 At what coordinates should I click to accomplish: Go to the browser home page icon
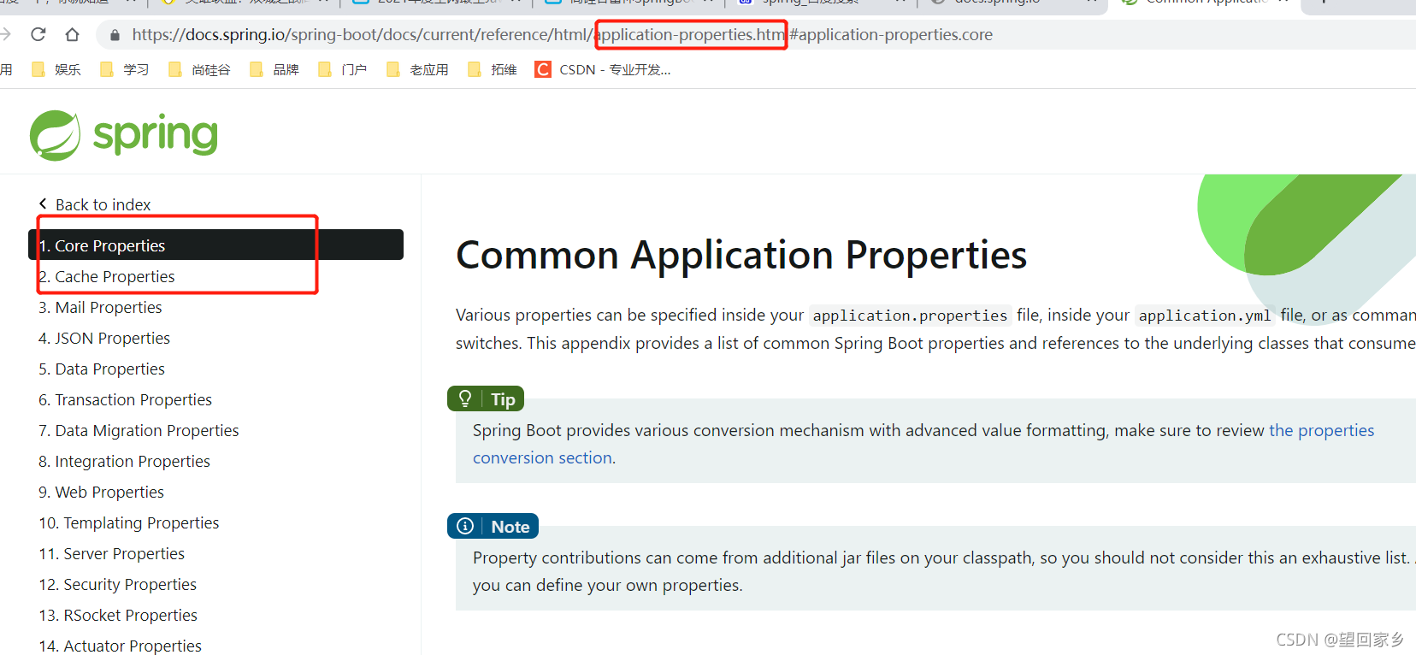[x=72, y=34]
